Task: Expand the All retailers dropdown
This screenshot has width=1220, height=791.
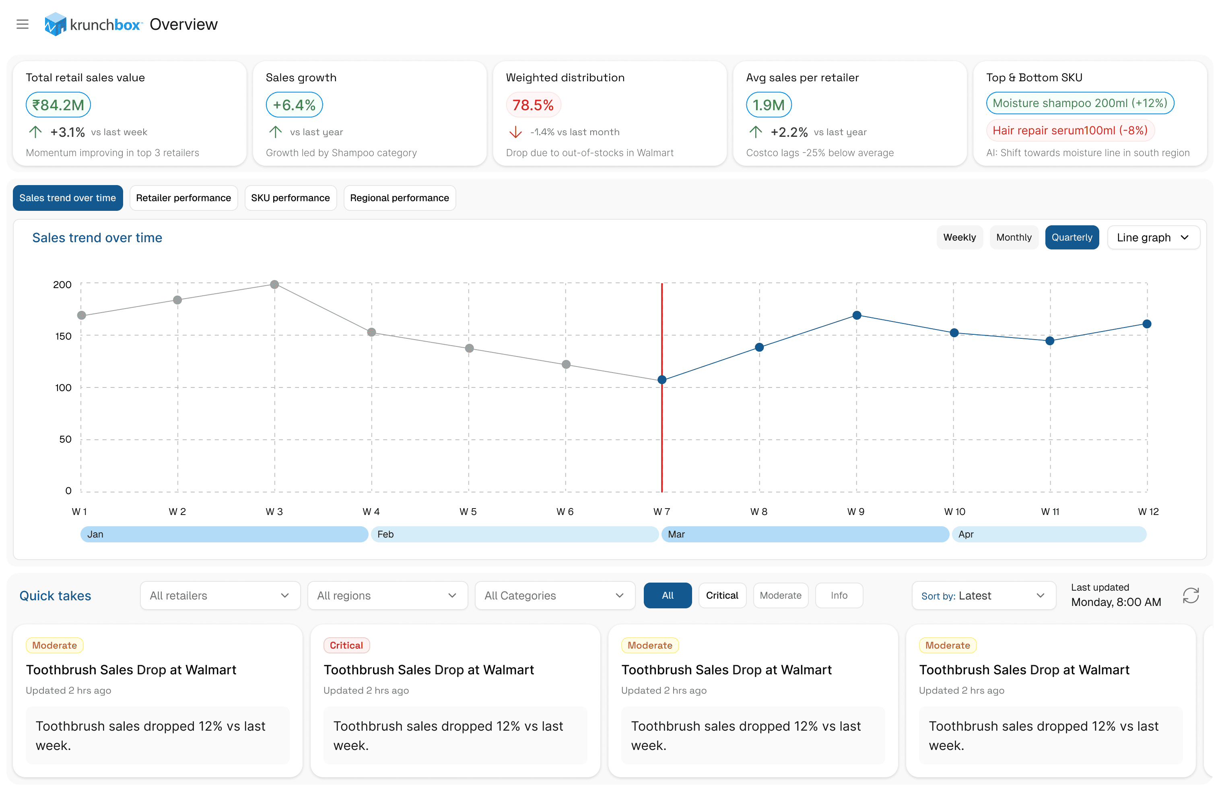Action: [x=220, y=595]
